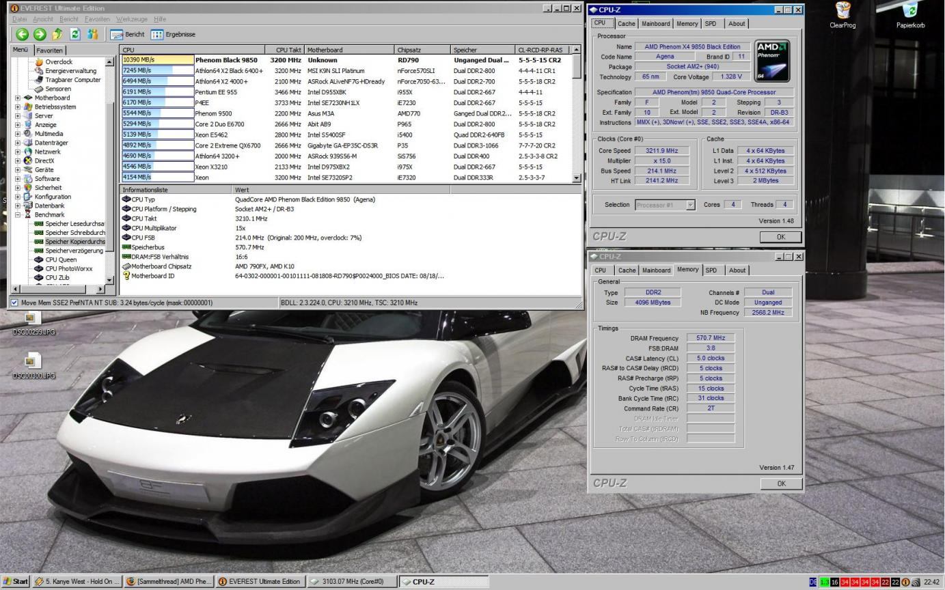Open the Ansicht menu in EVEREST
Image resolution: width=945 pixels, height=590 pixels.
(x=43, y=19)
